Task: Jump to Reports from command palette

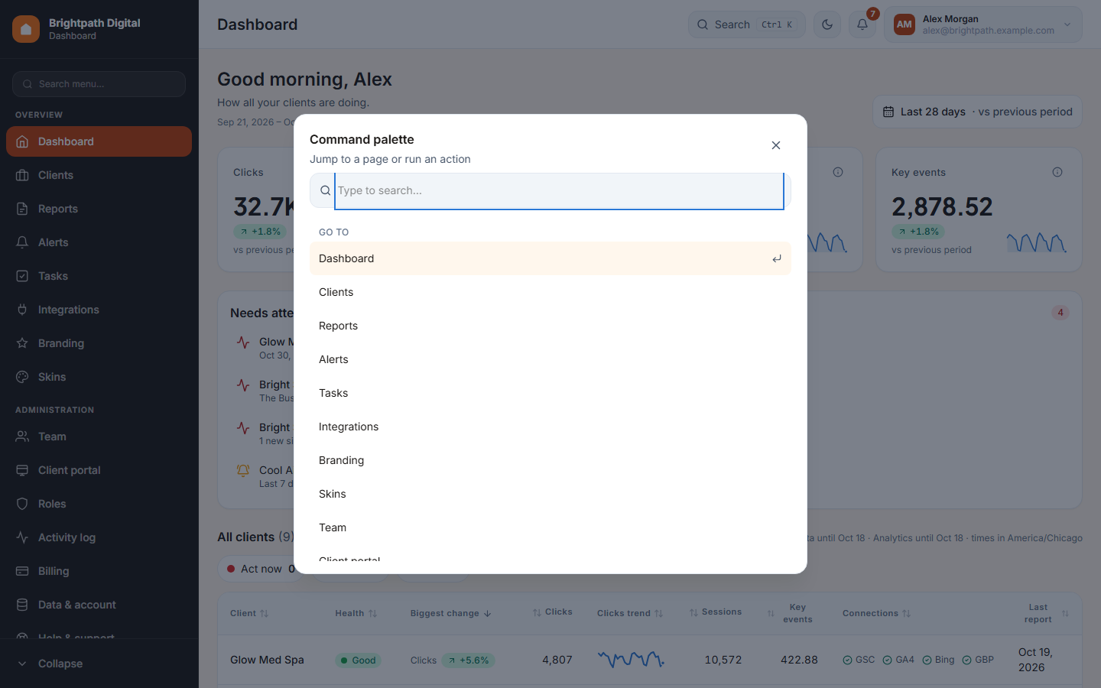Action: (550, 326)
